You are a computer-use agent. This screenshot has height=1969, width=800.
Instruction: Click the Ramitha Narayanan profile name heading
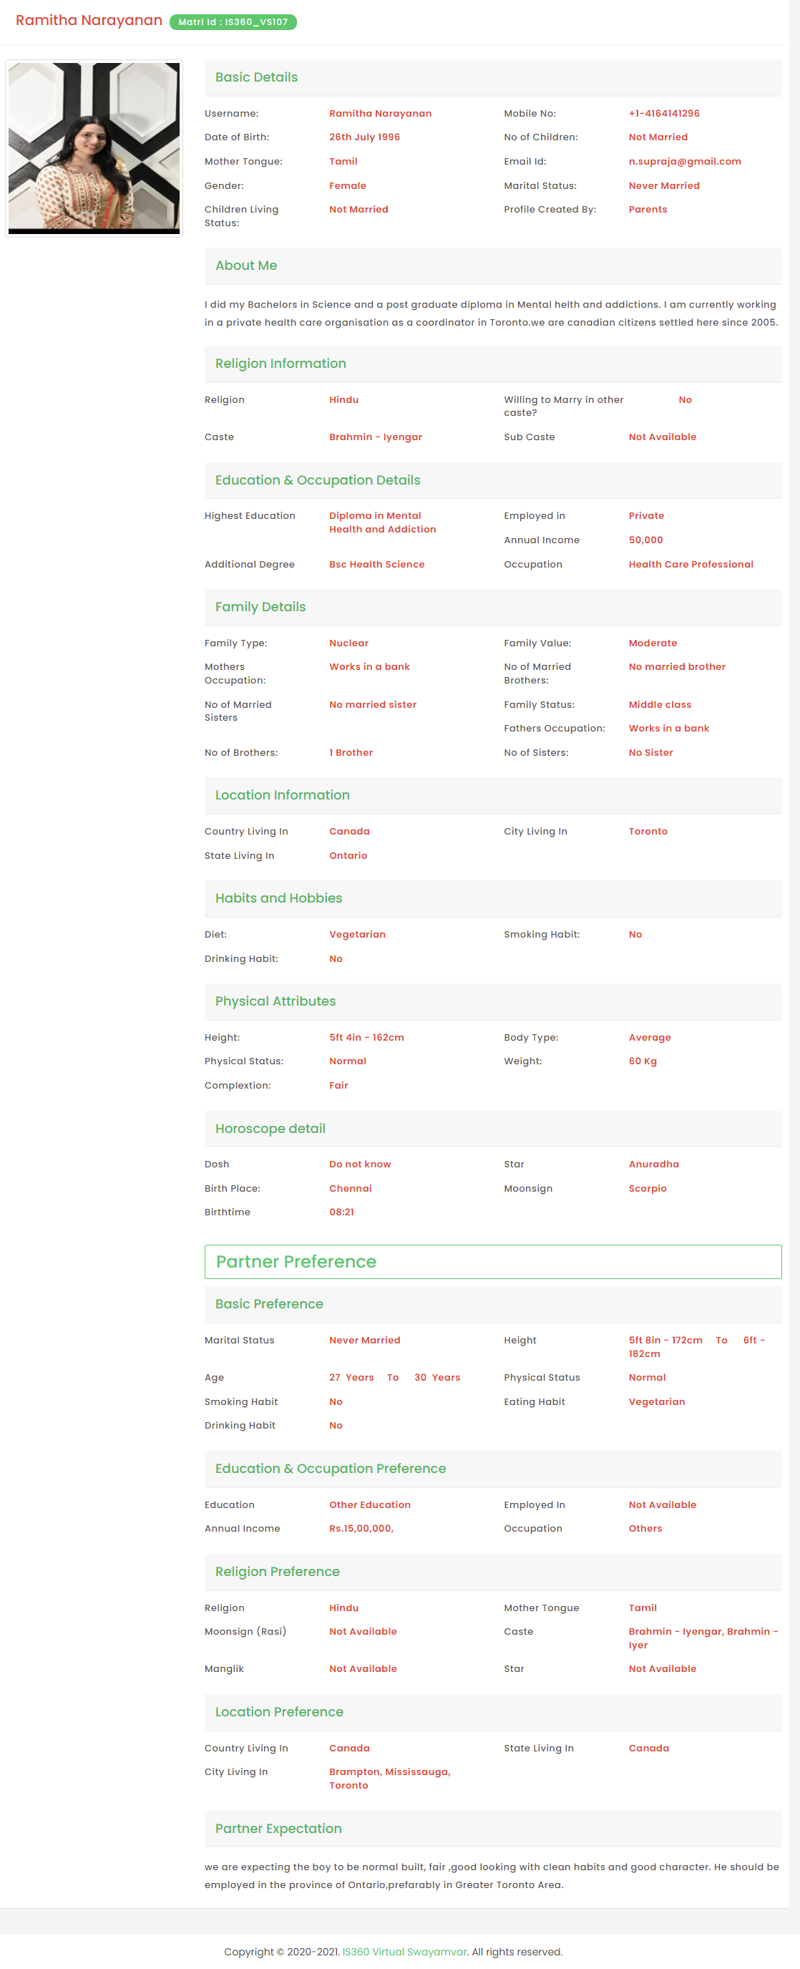89,21
